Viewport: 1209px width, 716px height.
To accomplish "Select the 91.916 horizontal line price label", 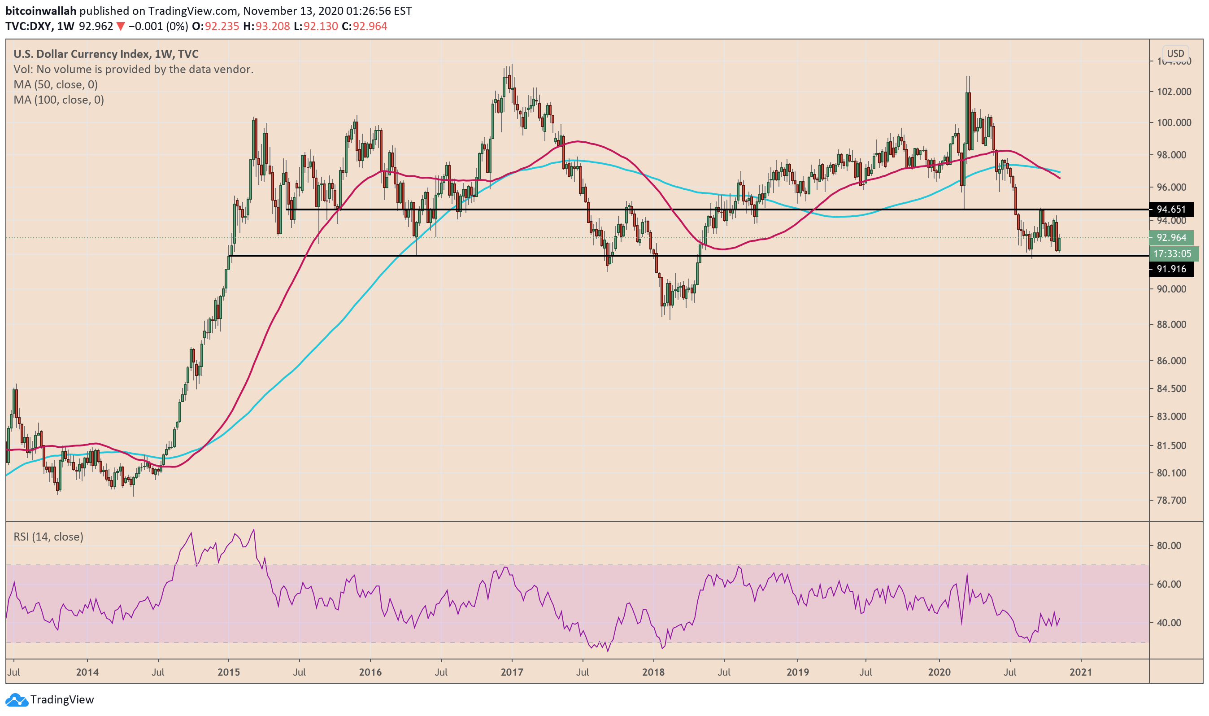I will (1171, 269).
